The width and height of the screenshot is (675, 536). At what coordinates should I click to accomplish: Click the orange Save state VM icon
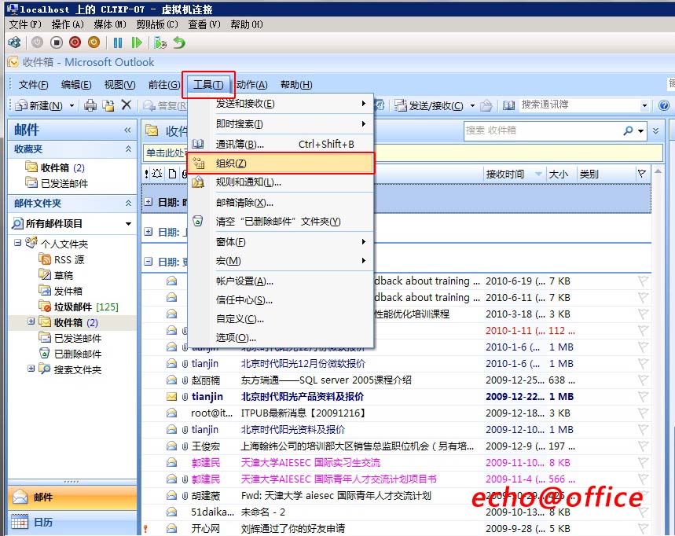94,42
